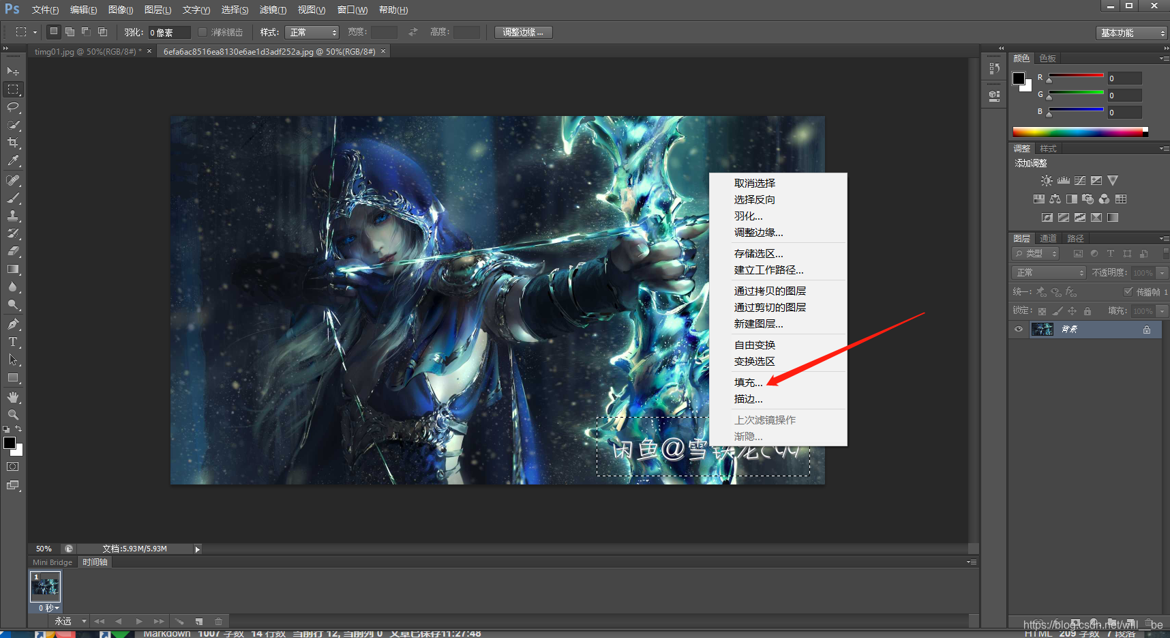Toggle Quick Mask mode
1170x638 pixels.
13,467
